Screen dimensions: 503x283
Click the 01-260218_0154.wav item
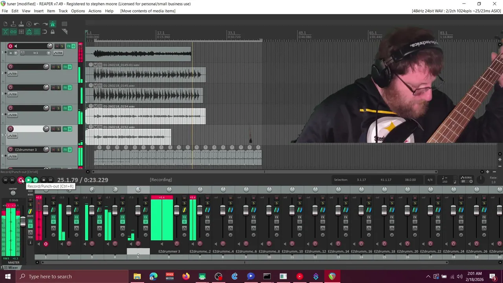(x=145, y=116)
